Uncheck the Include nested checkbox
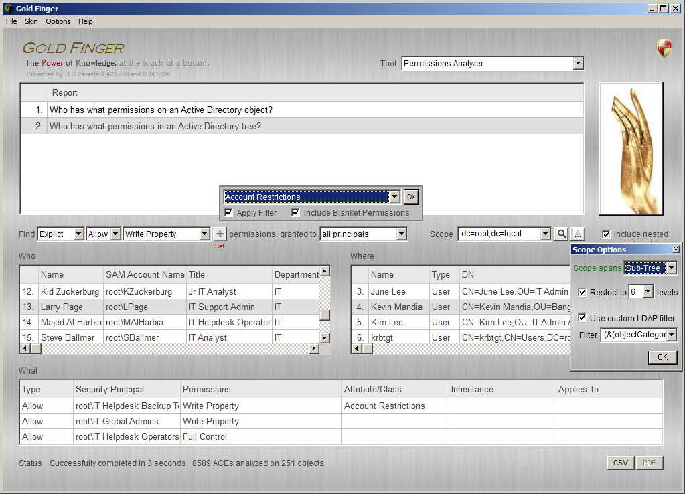 point(605,234)
